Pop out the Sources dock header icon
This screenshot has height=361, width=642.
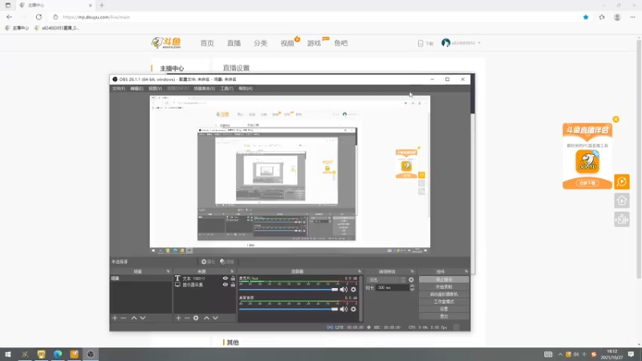[x=232, y=271]
